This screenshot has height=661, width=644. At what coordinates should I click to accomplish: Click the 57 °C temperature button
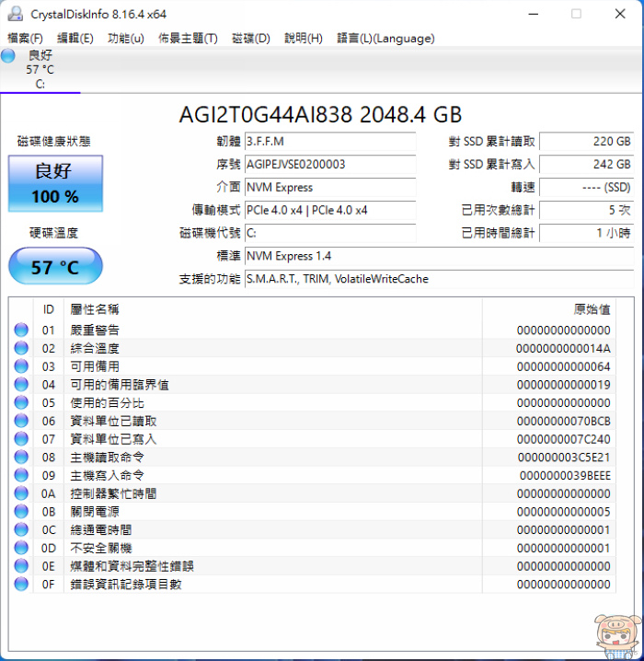coord(55,267)
